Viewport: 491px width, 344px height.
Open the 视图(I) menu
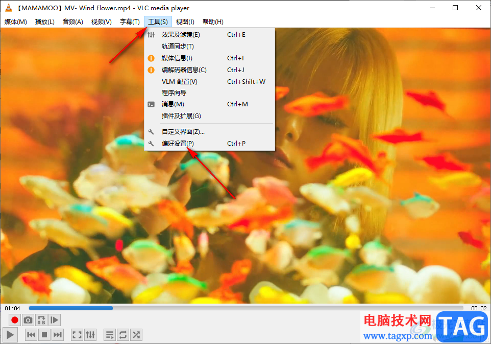185,21
